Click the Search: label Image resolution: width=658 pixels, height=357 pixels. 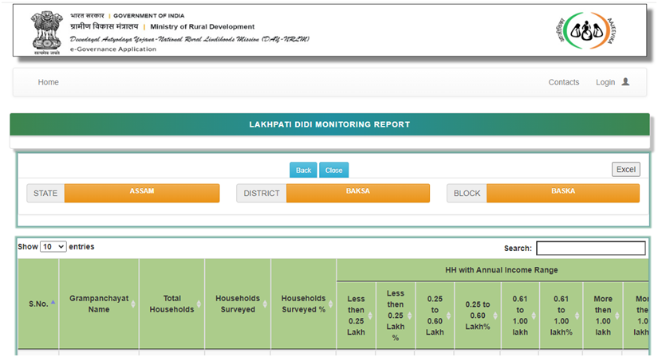(518, 249)
